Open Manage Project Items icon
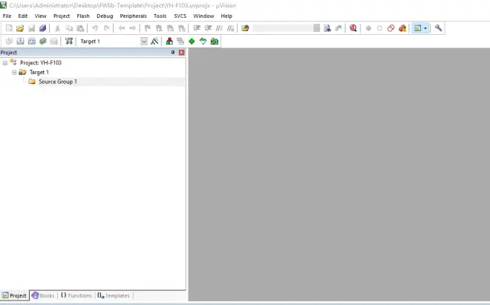The height and width of the screenshot is (305, 490). (x=169, y=42)
